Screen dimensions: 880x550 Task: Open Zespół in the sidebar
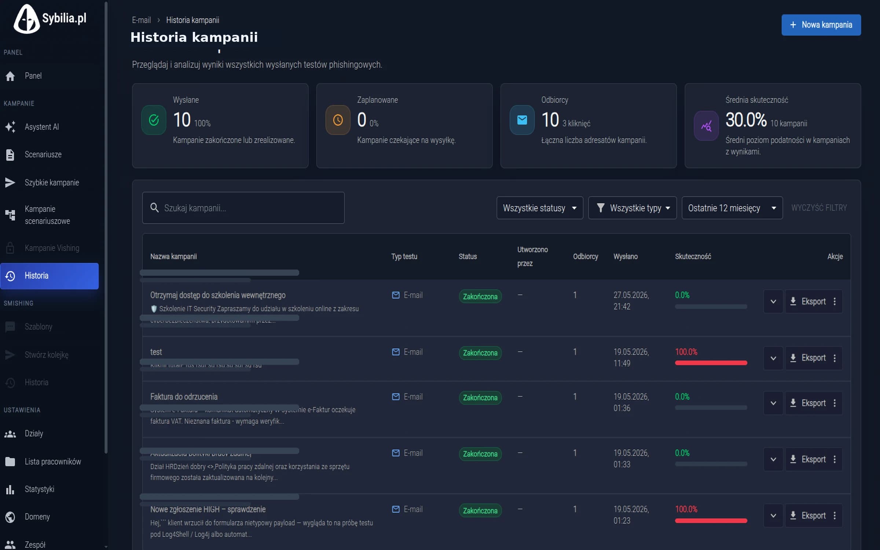click(x=49, y=544)
